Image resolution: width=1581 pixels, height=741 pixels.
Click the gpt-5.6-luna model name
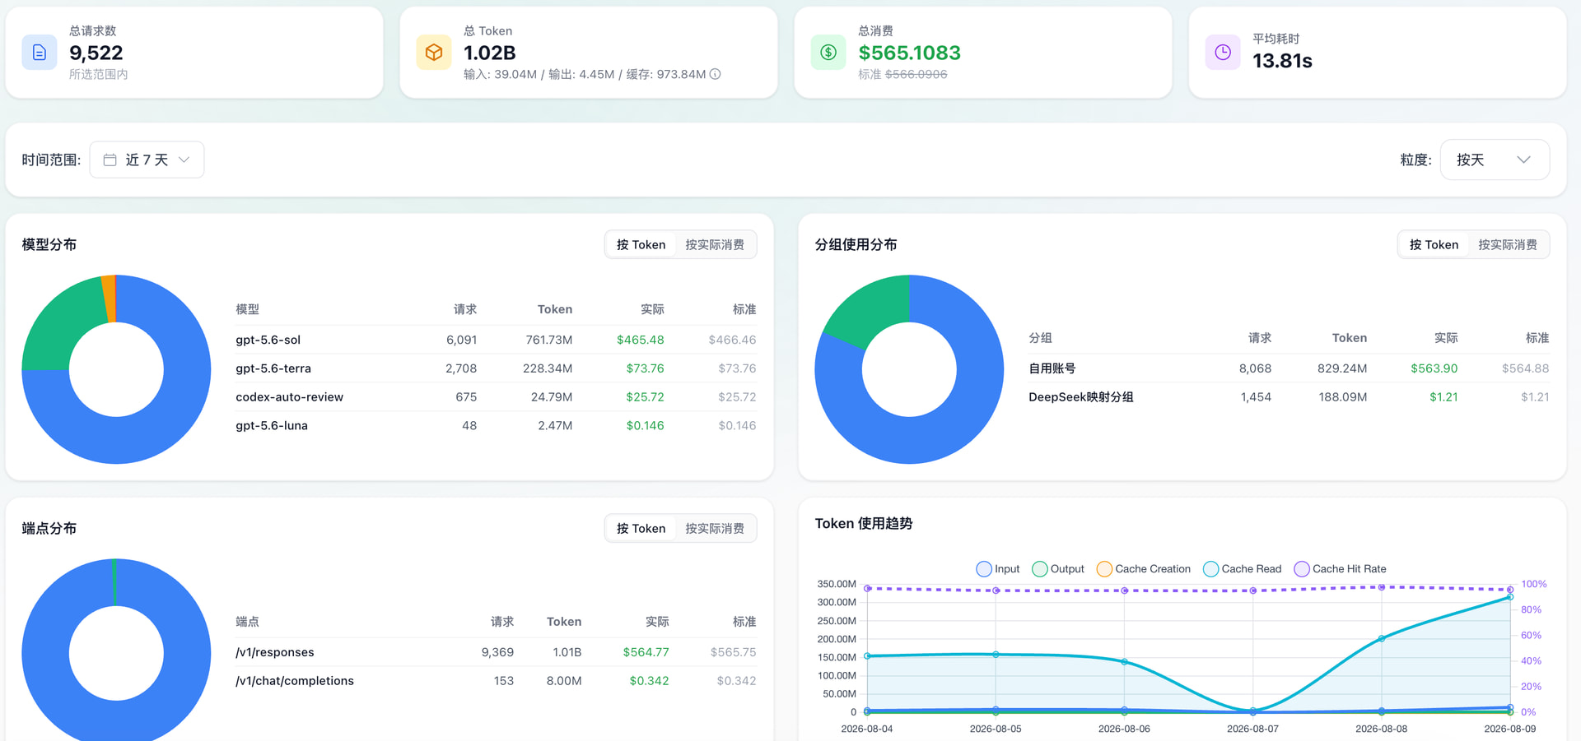point(272,426)
